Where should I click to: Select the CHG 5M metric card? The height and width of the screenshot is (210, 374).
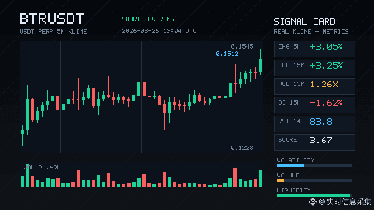tap(315, 49)
